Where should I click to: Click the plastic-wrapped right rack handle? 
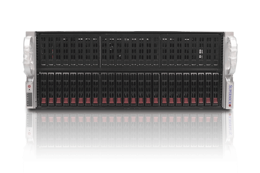pyautogui.click(x=232, y=56)
